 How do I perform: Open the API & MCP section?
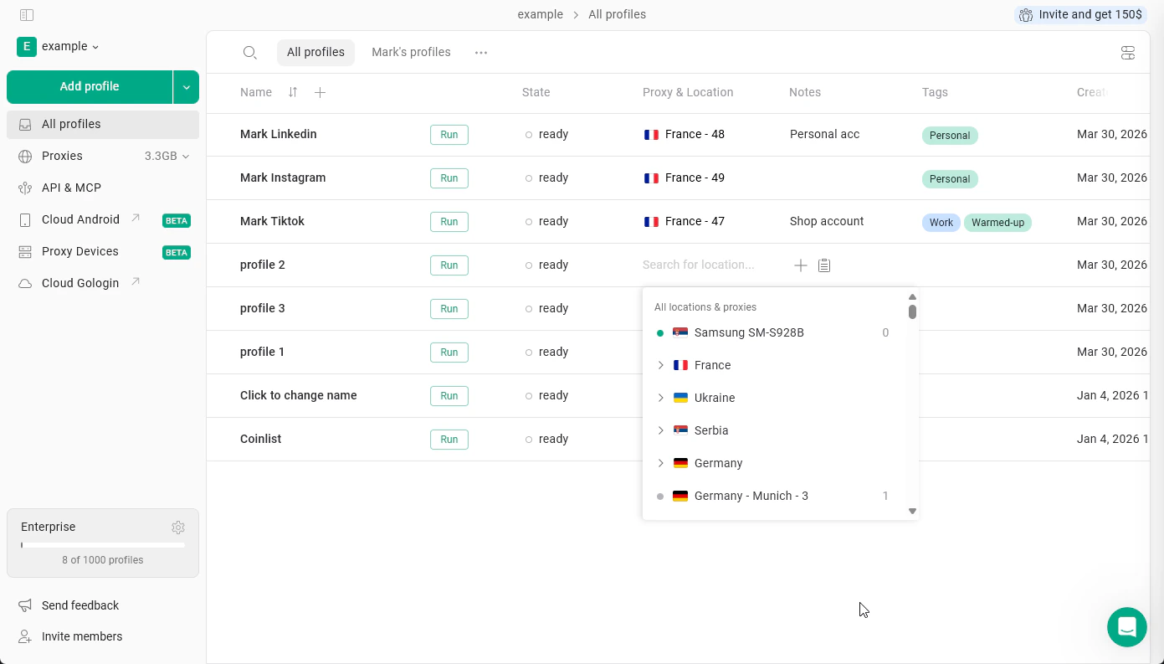71,188
